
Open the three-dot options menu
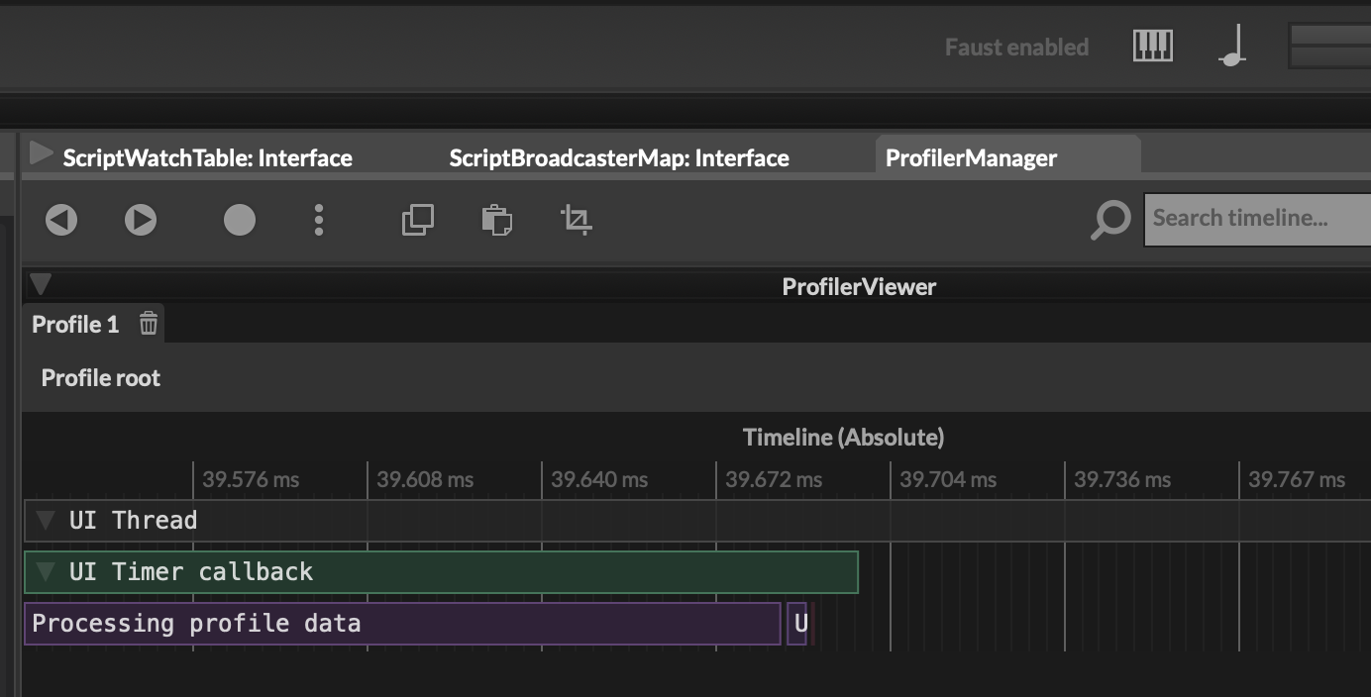point(319,220)
